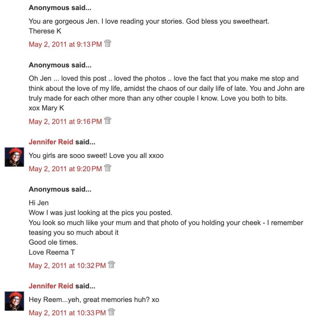
Task: Delete Therese K's 9:13 PM comment
Action: pos(108,43)
